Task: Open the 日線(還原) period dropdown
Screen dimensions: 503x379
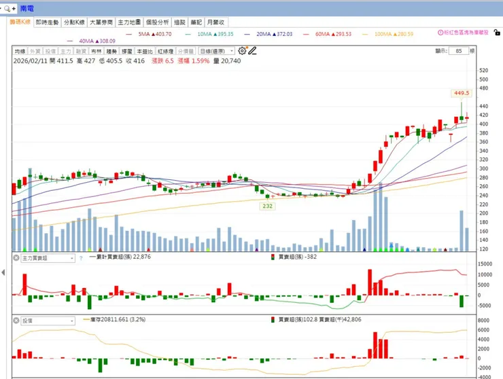Action: [x=217, y=51]
